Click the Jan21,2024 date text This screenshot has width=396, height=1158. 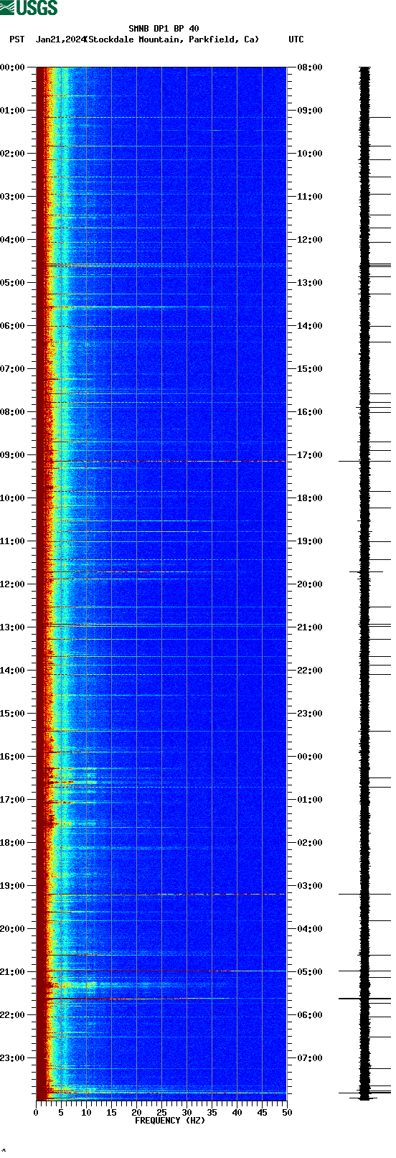coord(60,39)
